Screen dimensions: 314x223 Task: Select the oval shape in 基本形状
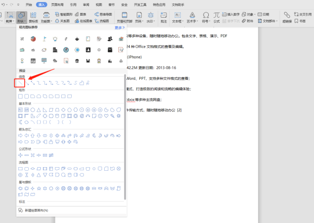point(32,110)
